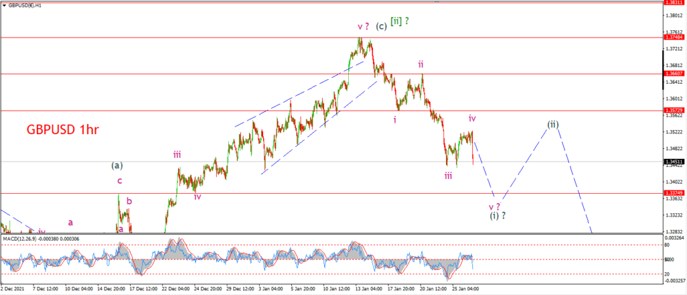Viewport: 687px width, 295px height.
Task: Select the (ii) projected wave label
Action: [x=553, y=124]
